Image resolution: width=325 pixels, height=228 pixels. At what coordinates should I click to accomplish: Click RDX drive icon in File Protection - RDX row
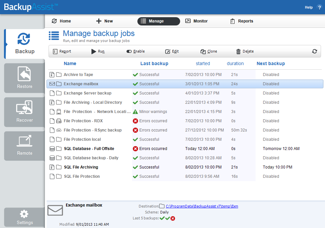tap(59, 121)
